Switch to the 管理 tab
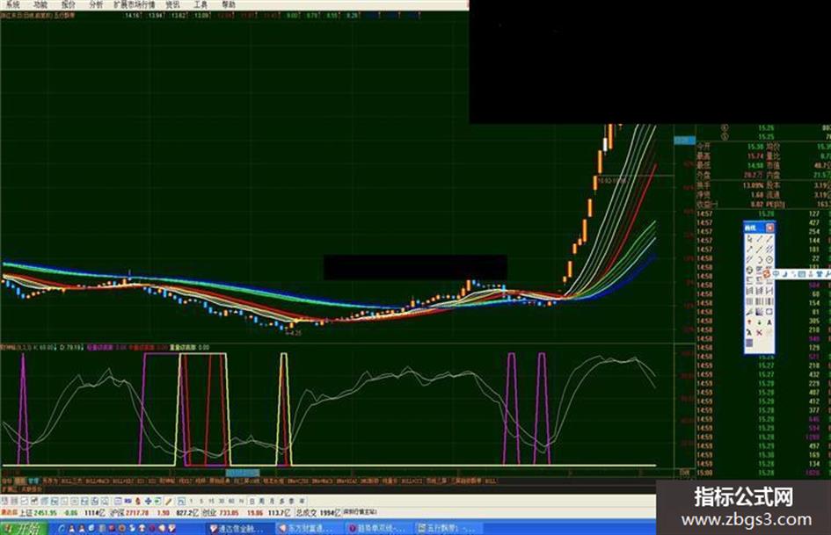The width and height of the screenshot is (831, 535). click(x=33, y=481)
